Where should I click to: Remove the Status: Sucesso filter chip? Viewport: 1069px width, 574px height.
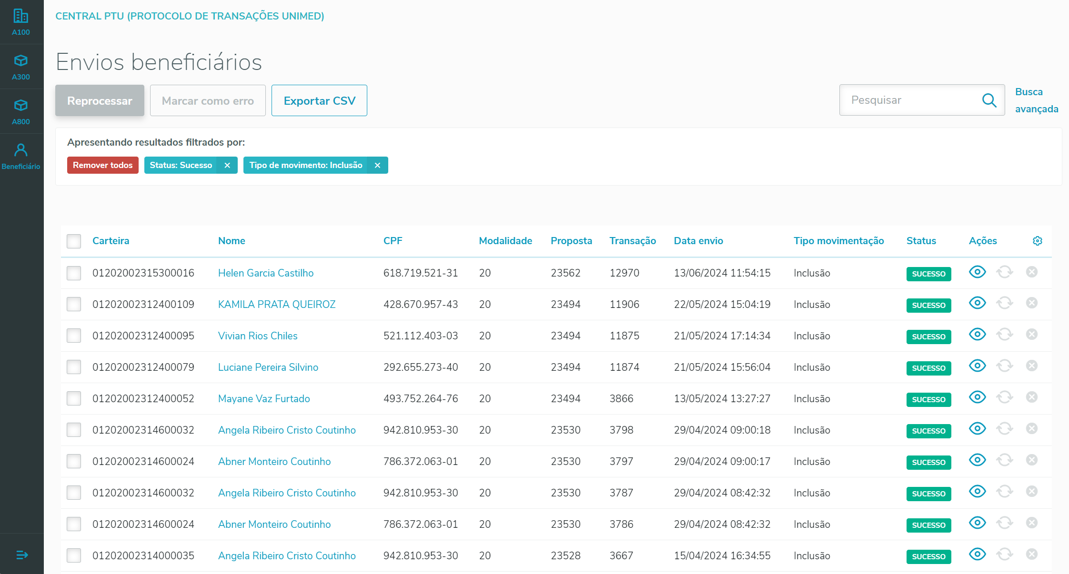[x=227, y=165]
